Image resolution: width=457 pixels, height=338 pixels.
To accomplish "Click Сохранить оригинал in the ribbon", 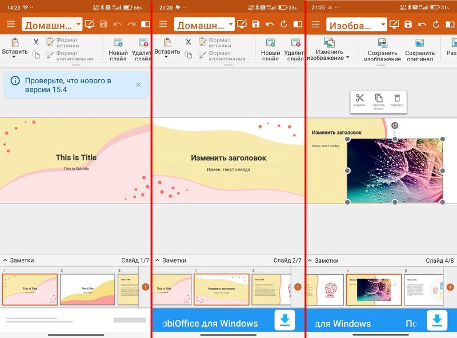I will 420,49.
